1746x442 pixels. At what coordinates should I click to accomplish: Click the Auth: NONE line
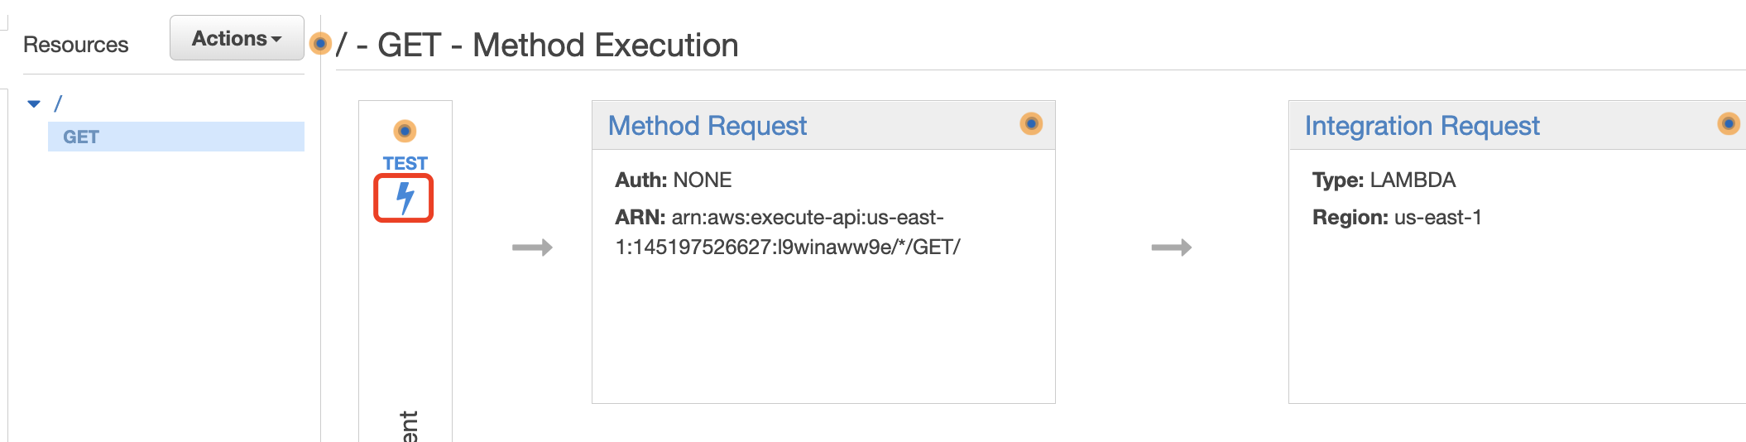(x=674, y=180)
